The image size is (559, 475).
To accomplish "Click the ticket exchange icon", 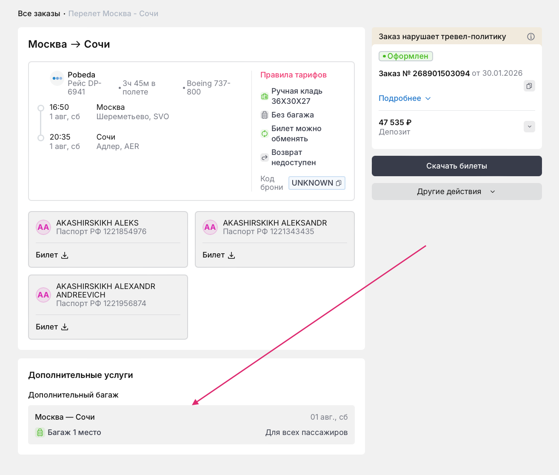I will pos(264,134).
